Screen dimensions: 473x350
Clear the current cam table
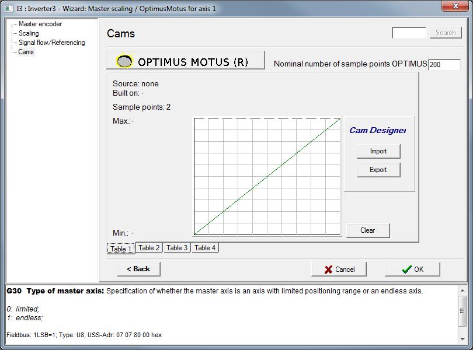point(368,230)
